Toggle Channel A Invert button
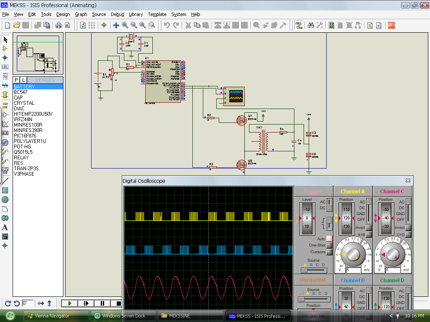Screen dimensions: 430x322 coord(369,228)
